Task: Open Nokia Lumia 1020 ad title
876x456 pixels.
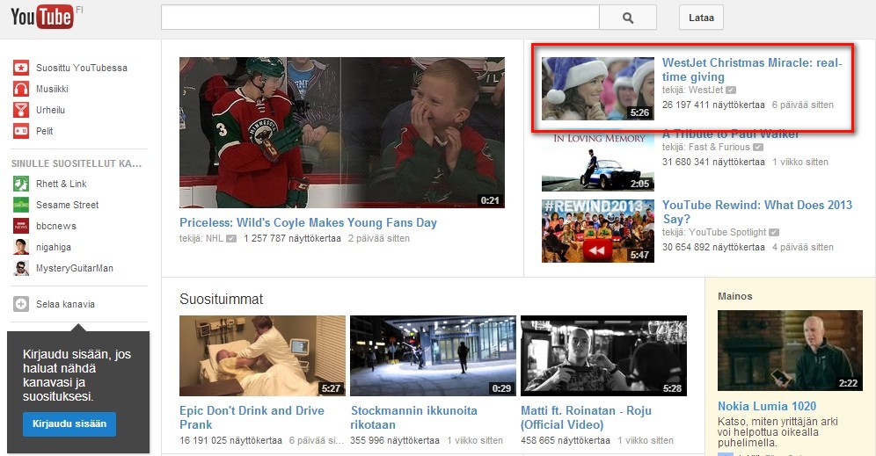Action: (767, 406)
